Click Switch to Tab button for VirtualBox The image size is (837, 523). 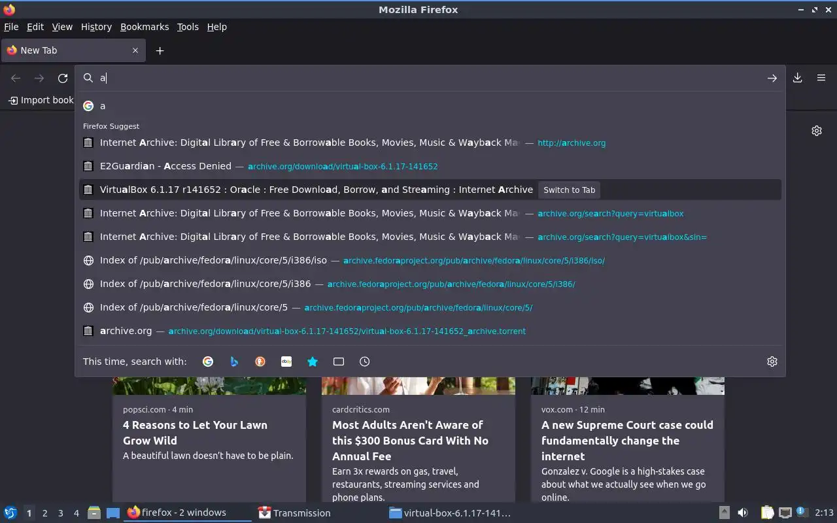pyautogui.click(x=570, y=190)
